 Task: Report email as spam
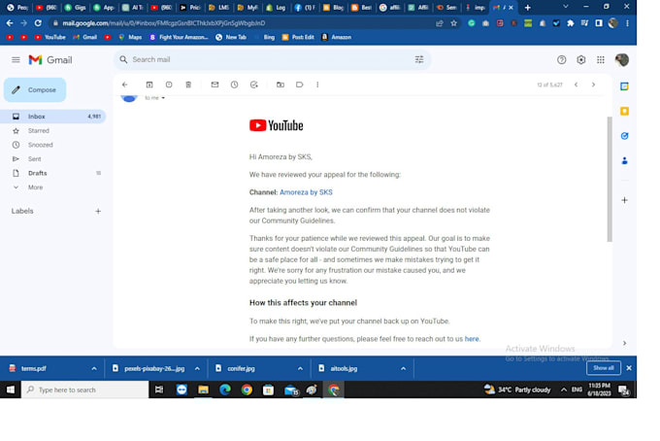[169, 85]
